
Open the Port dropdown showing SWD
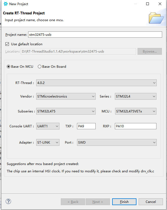pos(117,142)
